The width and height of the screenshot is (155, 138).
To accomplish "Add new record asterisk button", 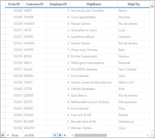I will 65,135.
